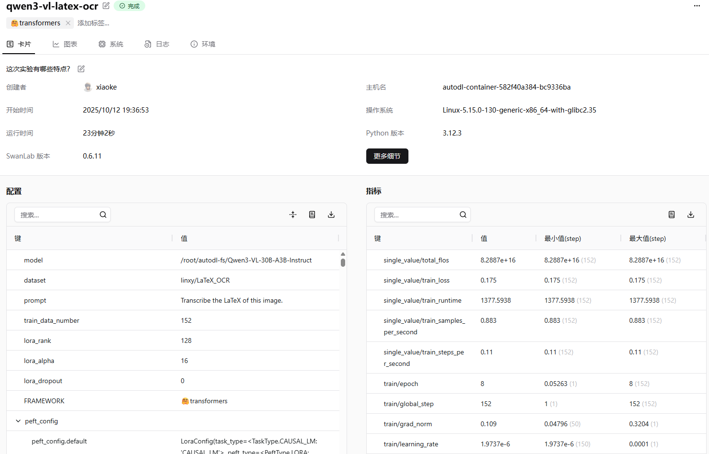The width and height of the screenshot is (709, 454).
Task: Open the three-dot more options menu
Action: (x=697, y=6)
